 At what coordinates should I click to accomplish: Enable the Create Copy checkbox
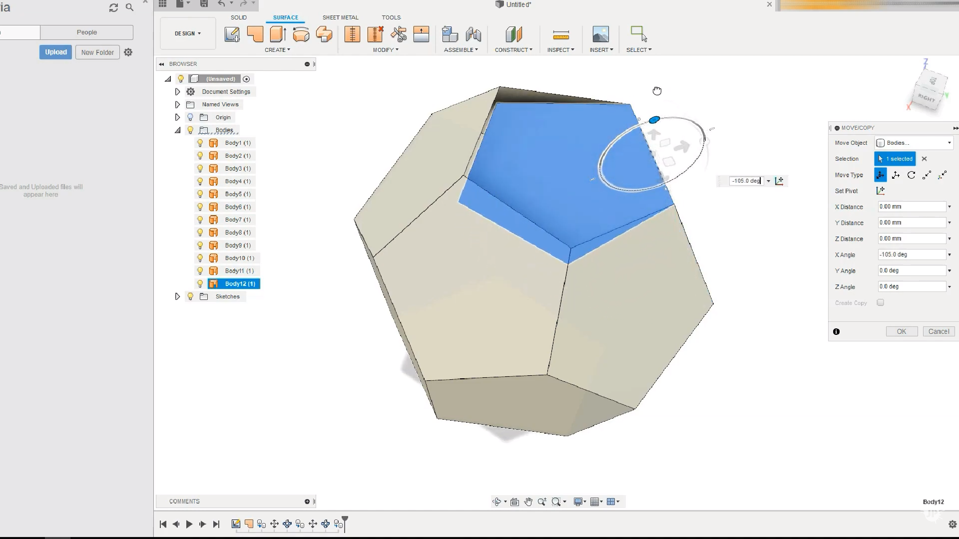click(x=881, y=303)
